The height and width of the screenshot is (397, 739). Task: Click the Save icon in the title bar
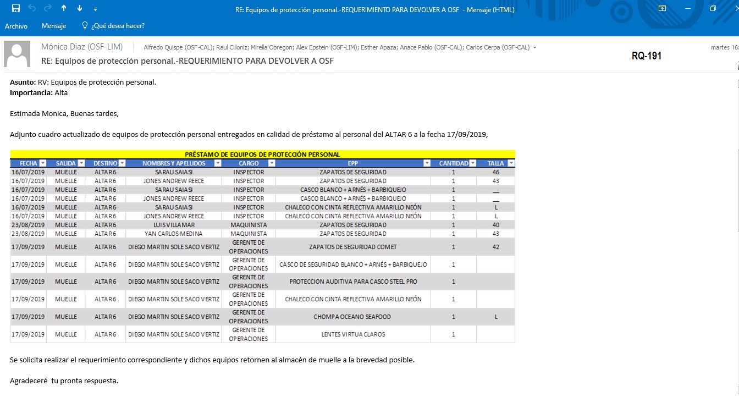tap(16, 8)
